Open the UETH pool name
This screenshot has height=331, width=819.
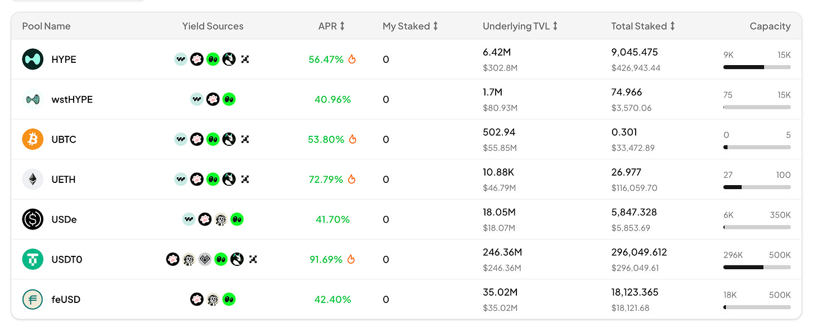63,180
